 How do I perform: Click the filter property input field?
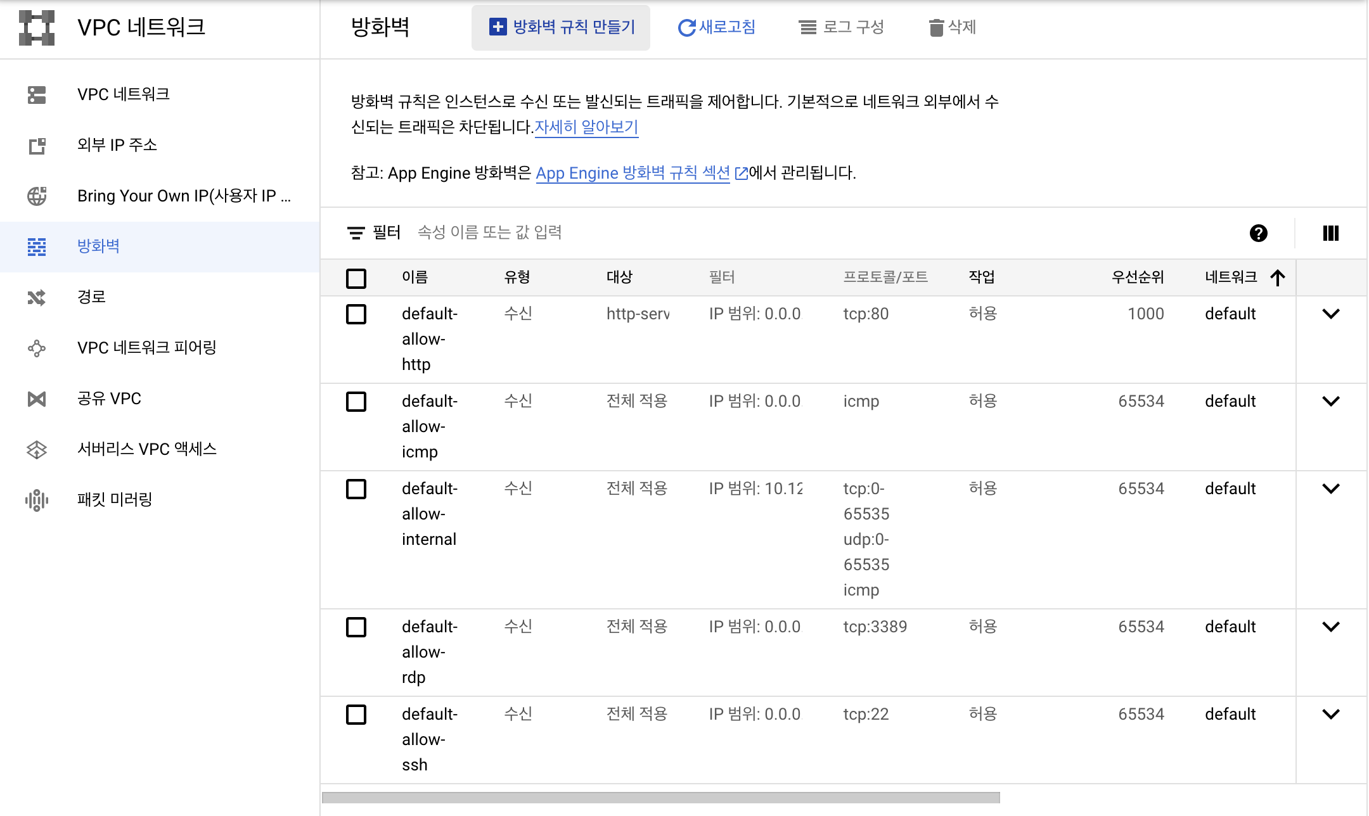coord(634,233)
